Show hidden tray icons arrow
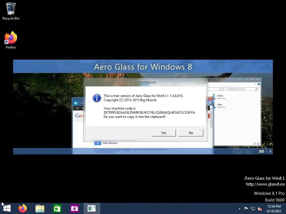Screen dimensions: 286x214 [239, 209]
